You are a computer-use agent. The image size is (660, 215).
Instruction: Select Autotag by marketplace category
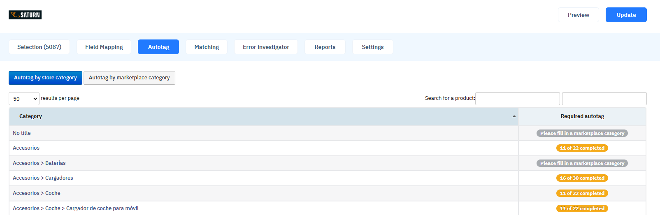coord(129,78)
